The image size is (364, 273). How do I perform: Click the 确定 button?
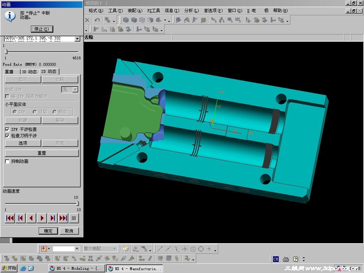coord(48,231)
